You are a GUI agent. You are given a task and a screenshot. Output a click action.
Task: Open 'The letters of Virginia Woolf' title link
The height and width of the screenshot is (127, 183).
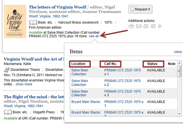[x=58, y=7]
